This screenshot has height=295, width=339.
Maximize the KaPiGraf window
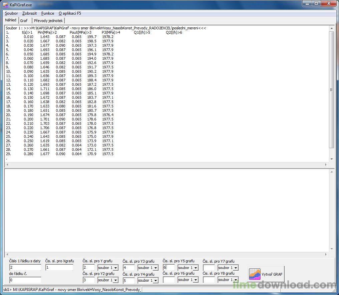[316, 4]
